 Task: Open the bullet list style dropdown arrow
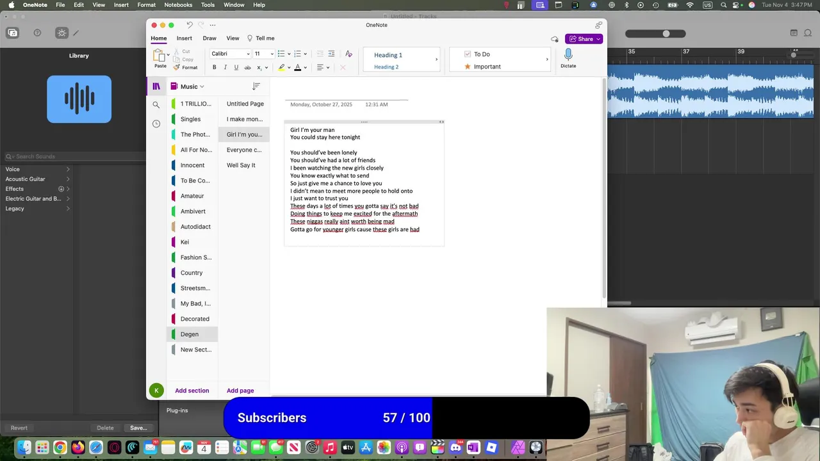point(289,54)
